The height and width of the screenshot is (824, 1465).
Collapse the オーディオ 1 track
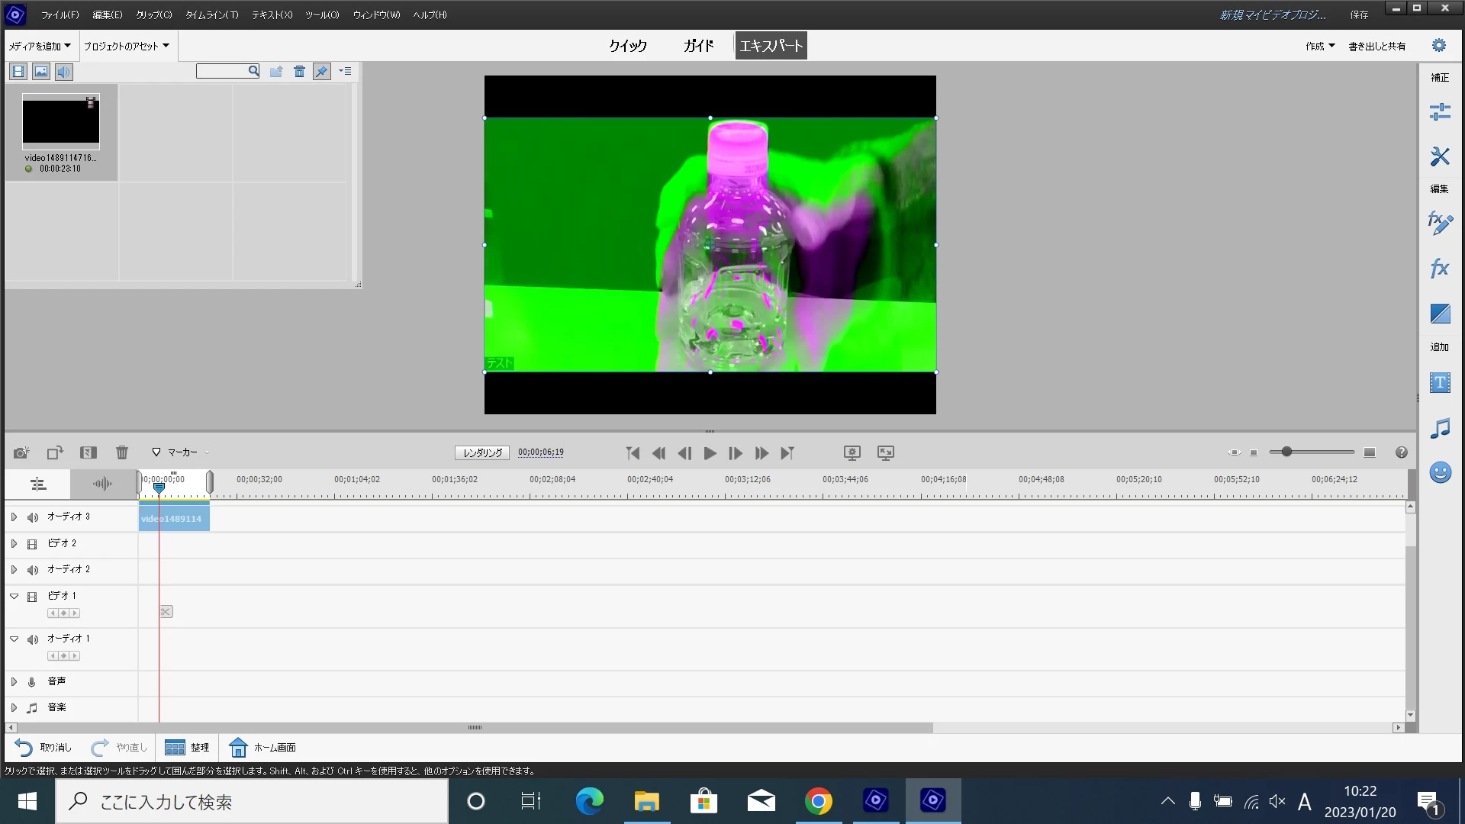[14, 639]
